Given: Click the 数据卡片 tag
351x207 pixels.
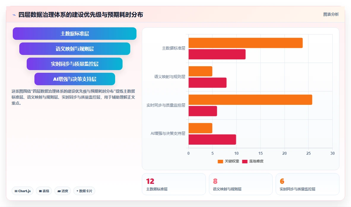Looking at the screenshot, I should (84, 191).
